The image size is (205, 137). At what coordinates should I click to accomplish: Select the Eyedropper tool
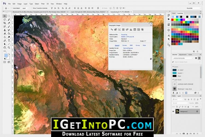pos(9,23)
